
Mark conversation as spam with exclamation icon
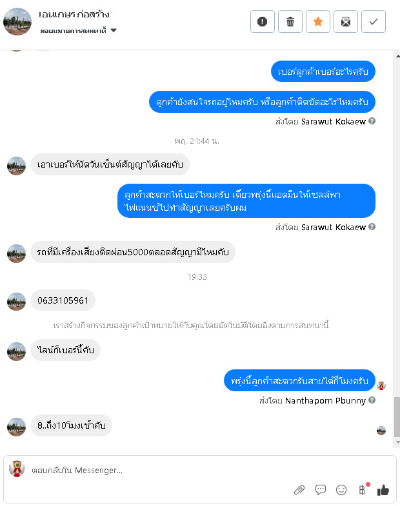[263, 22]
